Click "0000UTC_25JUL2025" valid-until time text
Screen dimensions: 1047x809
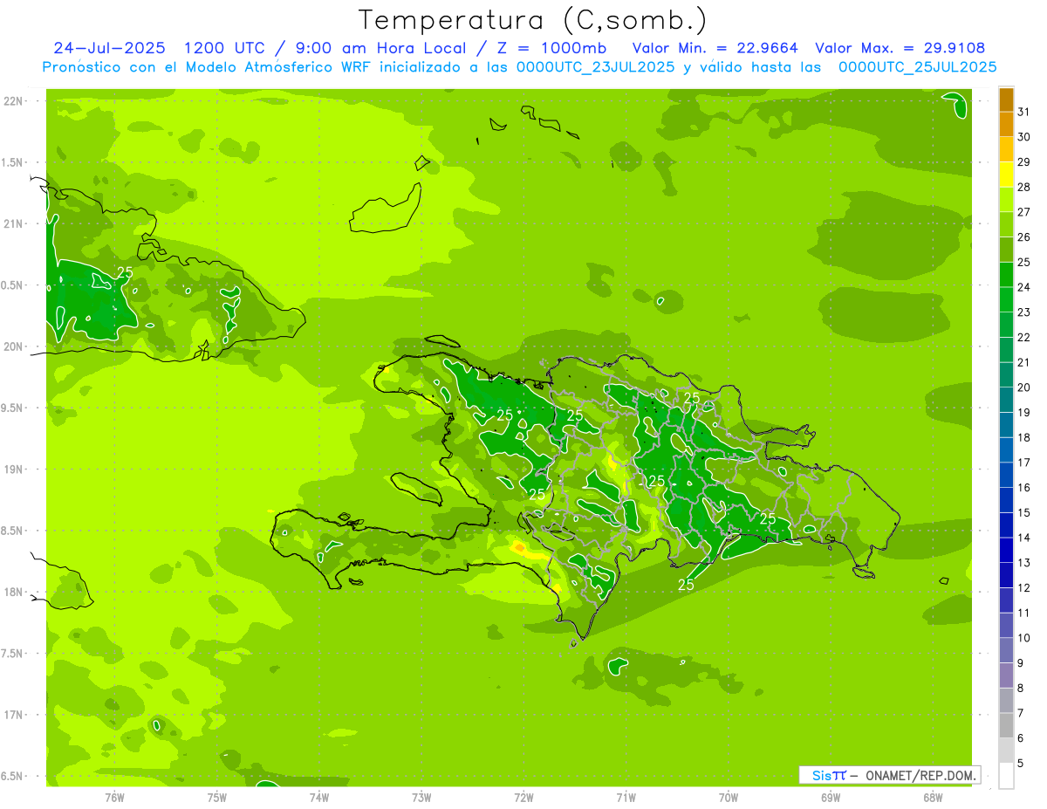point(917,67)
